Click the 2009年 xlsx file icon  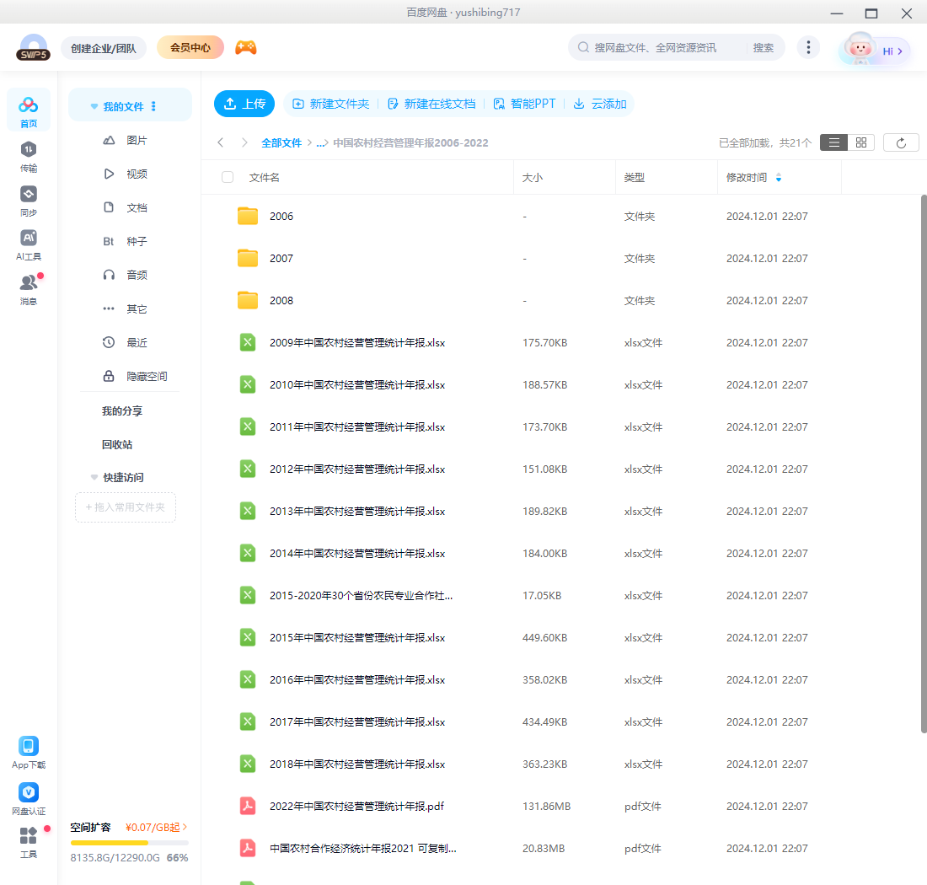(248, 342)
